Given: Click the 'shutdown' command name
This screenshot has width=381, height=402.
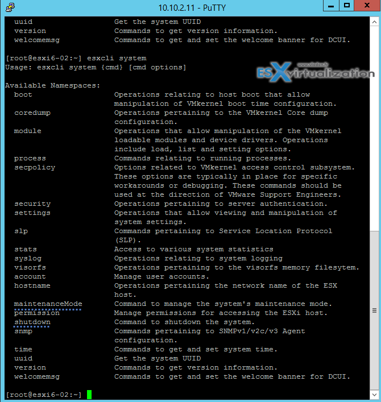Looking at the screenshot, I should 32,322.
